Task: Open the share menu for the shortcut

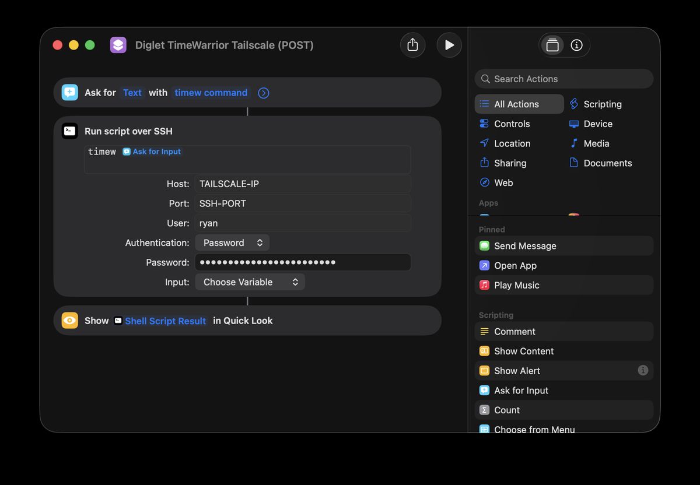Action: [412, 44]
